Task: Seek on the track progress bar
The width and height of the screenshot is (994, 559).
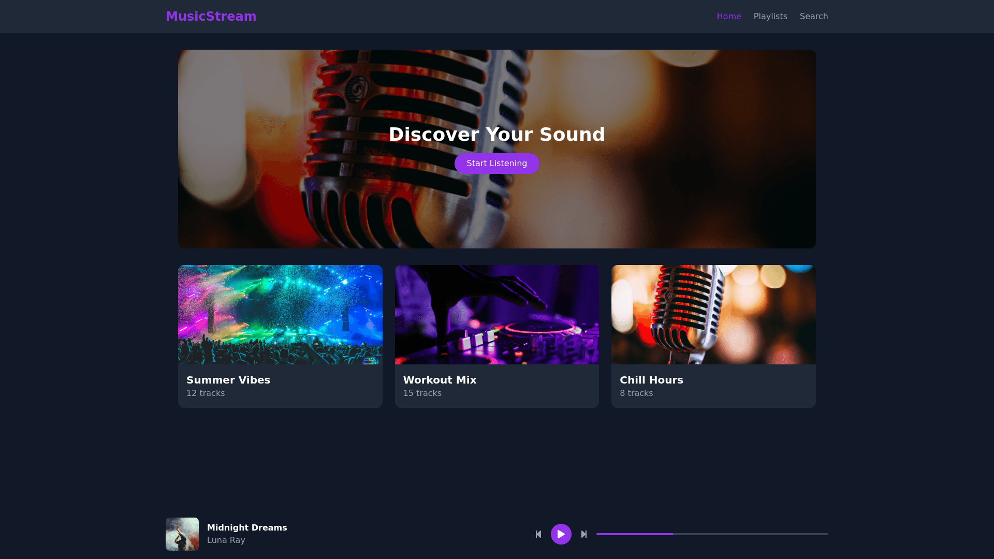Action: (x=712, y=534)
